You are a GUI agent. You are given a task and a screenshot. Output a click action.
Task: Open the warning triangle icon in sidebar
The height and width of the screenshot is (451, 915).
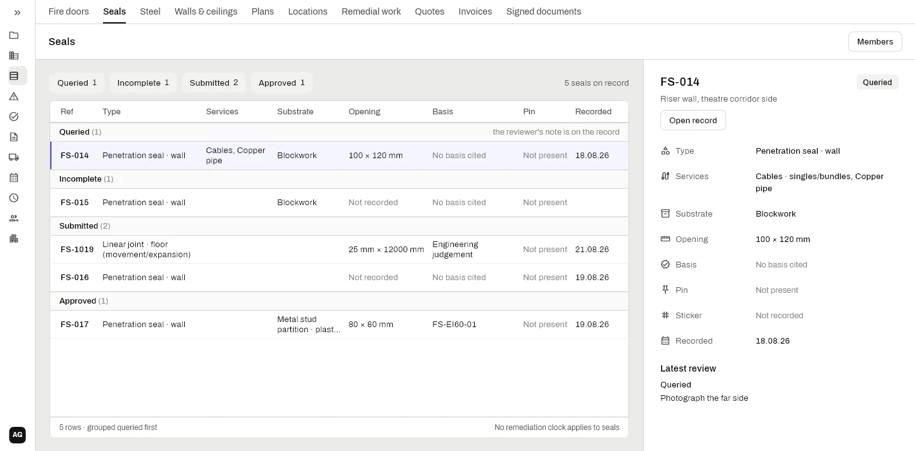pyautogui.click(x=14, y=97)
